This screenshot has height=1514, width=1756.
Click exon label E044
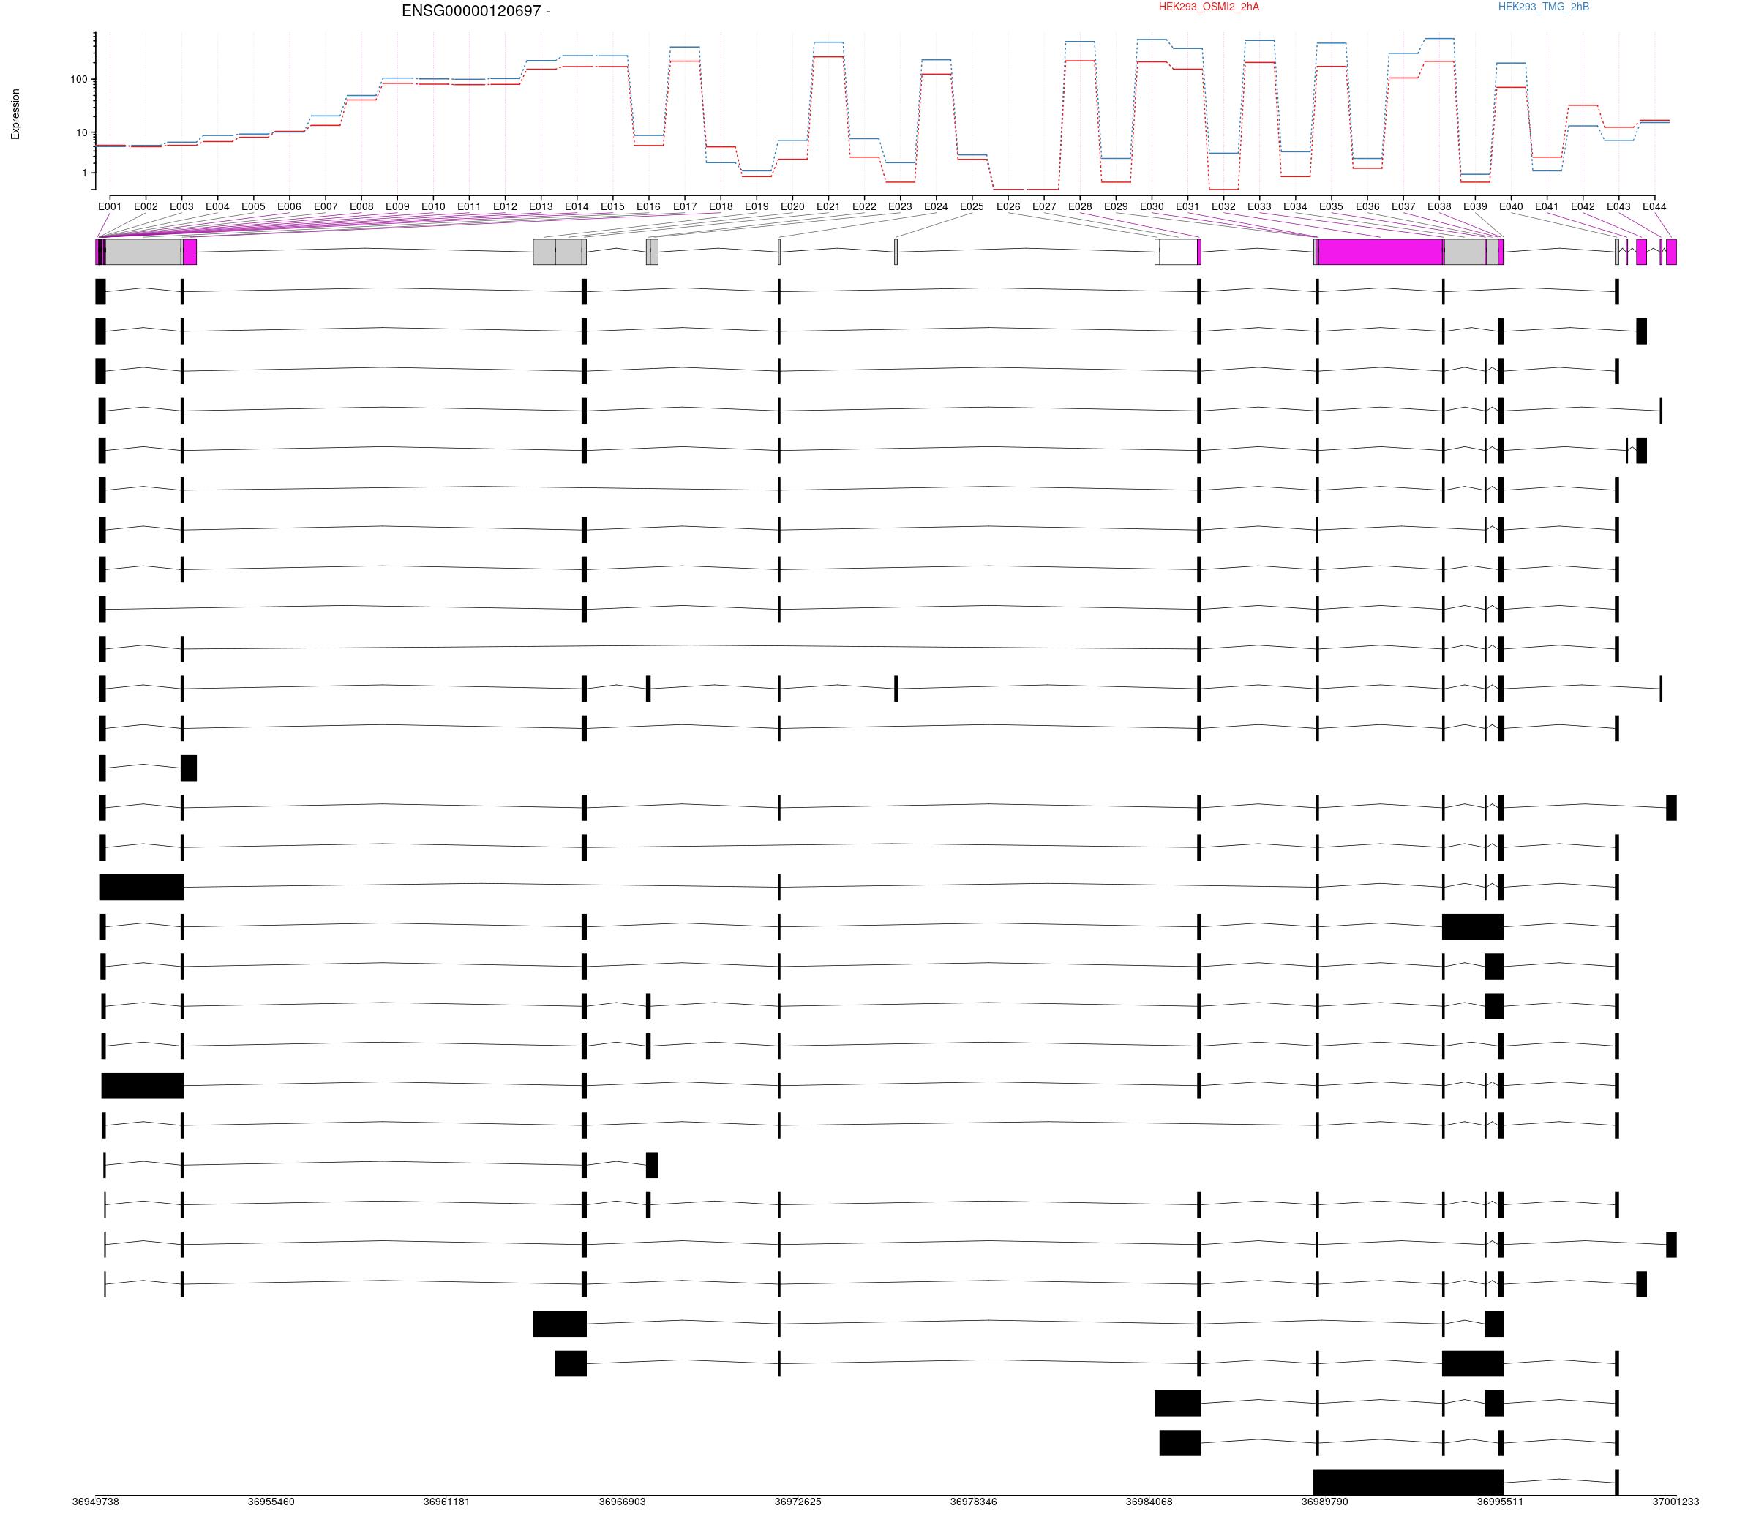tap(1654, 207)
